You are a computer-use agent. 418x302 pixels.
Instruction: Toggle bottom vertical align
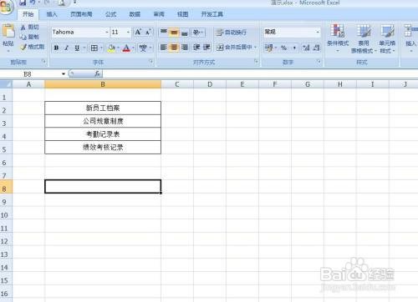click(x=184, y=33)
